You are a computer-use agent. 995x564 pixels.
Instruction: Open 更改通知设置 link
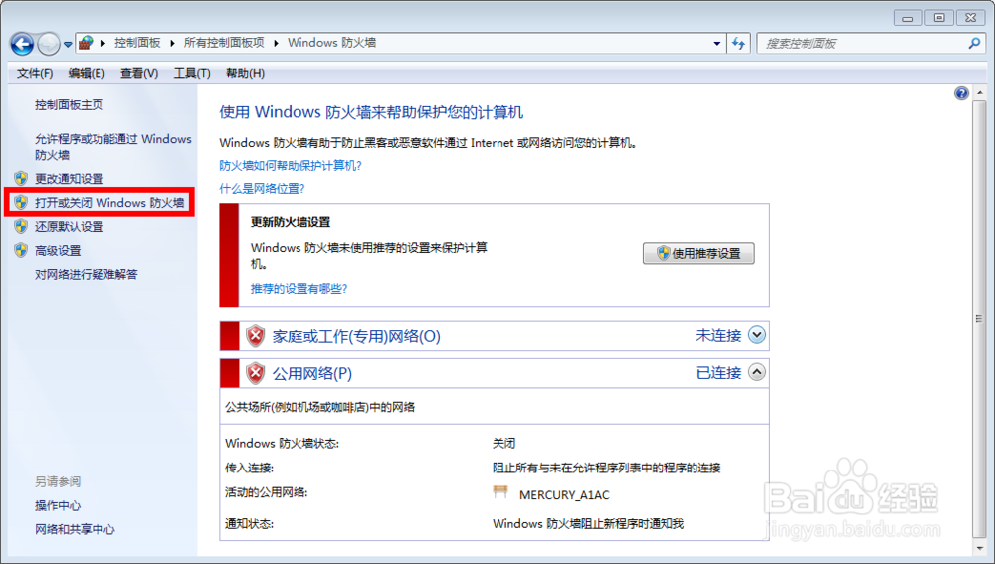[69, 179]
